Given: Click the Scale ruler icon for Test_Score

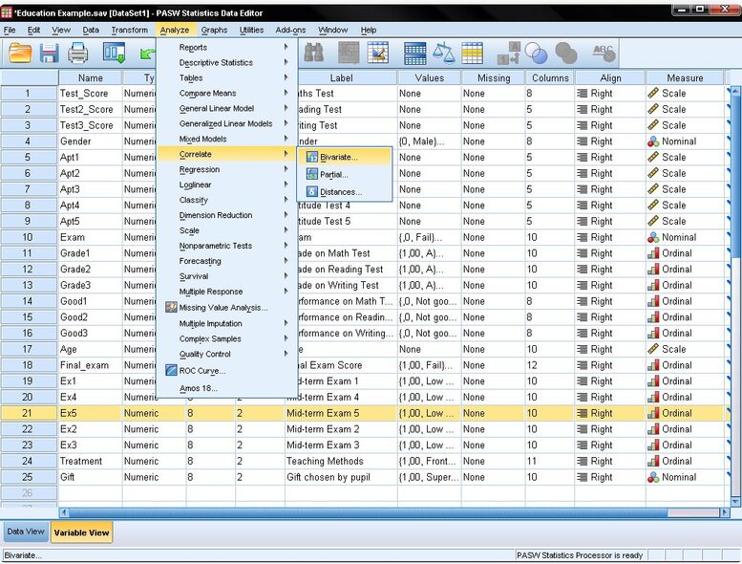Looking at the screenshot, I should click(653, 94).
